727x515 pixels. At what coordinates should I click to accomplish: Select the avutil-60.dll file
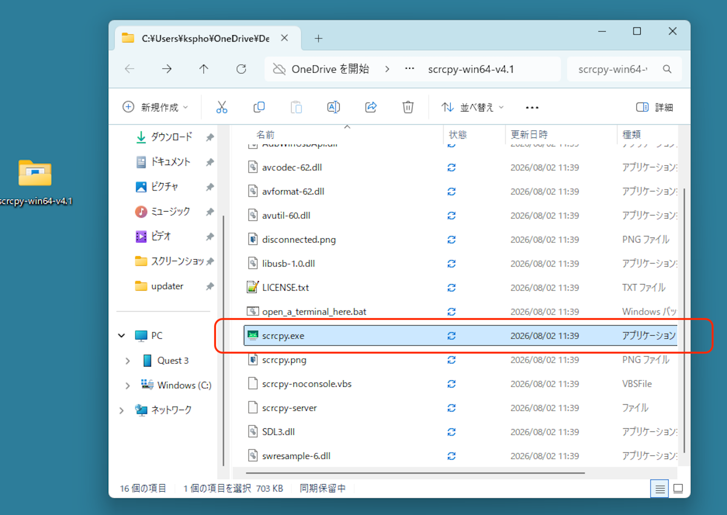[x=286, y=215]
